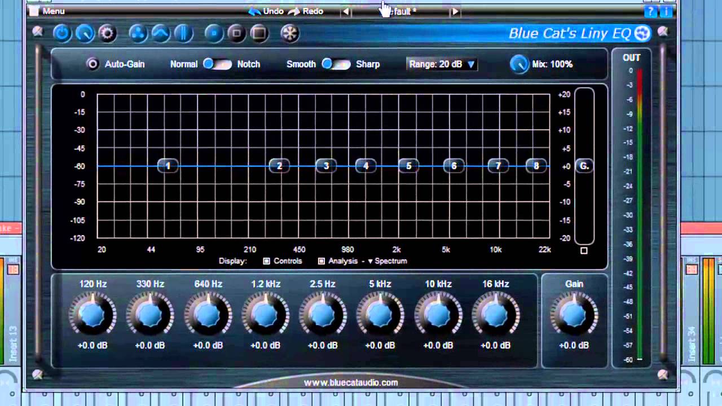The width and height of the screenshot is (722, 406).
Task: Click the Redo button
Action: (x=306, y=11)
